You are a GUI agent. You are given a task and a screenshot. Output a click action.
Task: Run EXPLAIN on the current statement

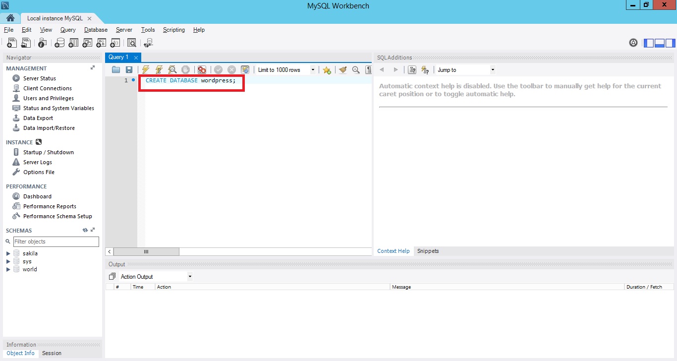pyautogui.click(x=172, y=70)
